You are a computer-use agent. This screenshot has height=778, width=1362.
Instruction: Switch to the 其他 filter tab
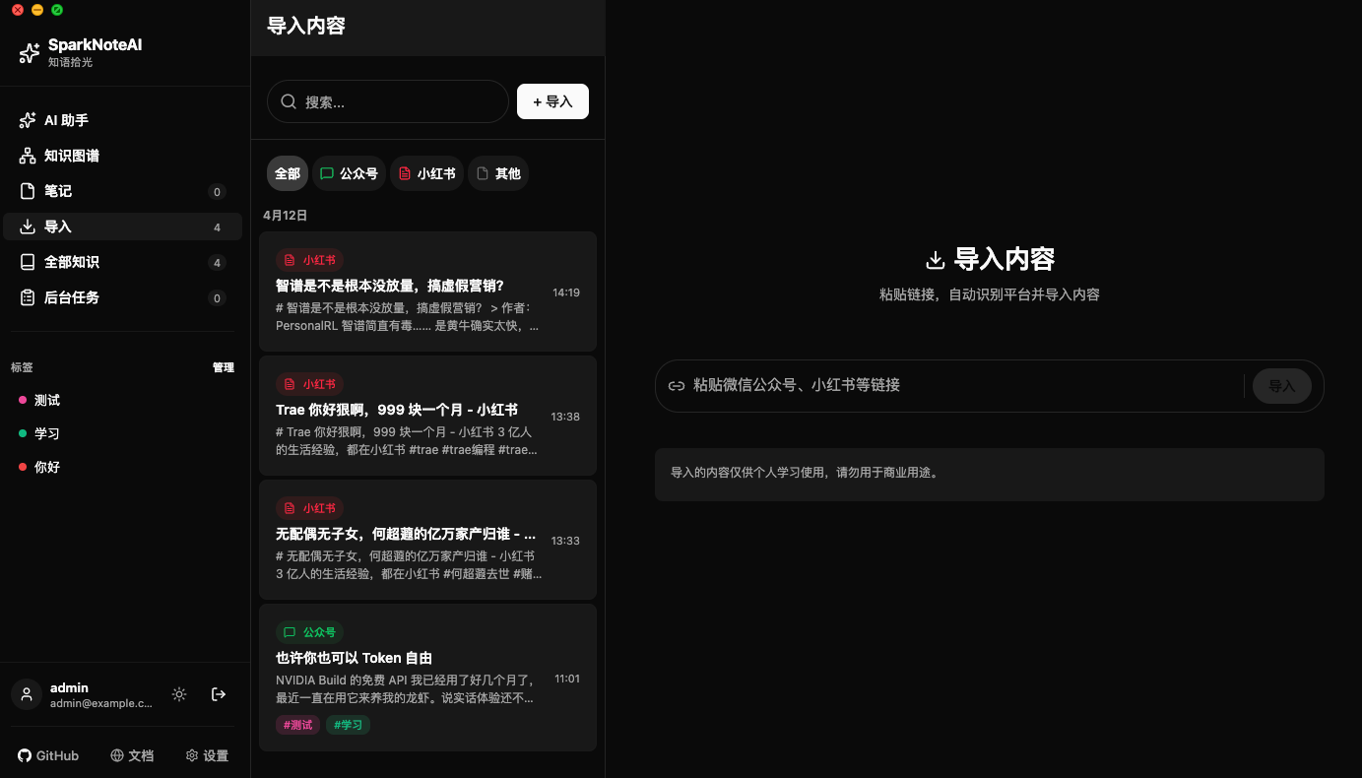point(498,172)
